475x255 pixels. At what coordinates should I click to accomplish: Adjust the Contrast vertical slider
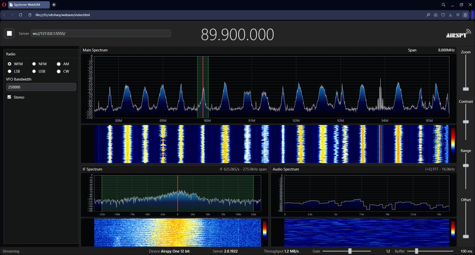tap(466, 122)
